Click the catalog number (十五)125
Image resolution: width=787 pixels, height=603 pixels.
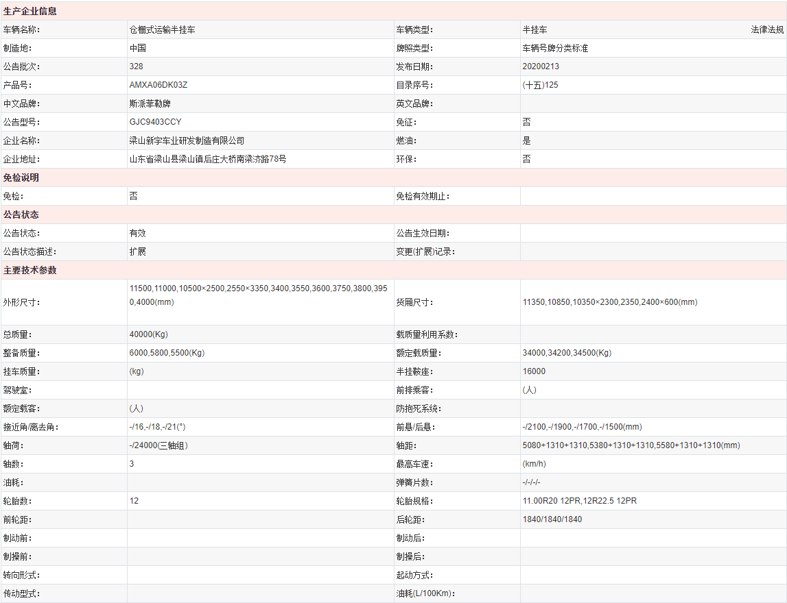[x=540, y=86]
